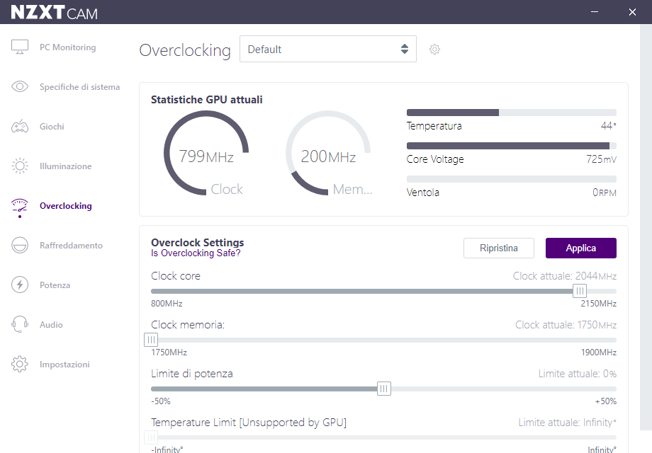Click the Raffreddamento cooling icon

point(20,246)
